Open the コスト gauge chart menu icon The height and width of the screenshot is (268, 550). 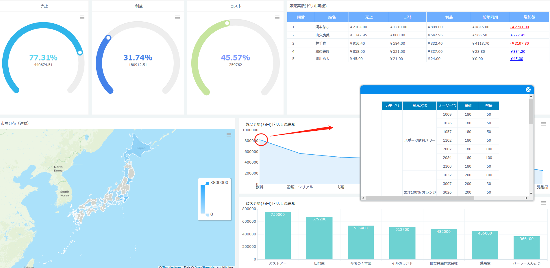[x=277, y=17]
